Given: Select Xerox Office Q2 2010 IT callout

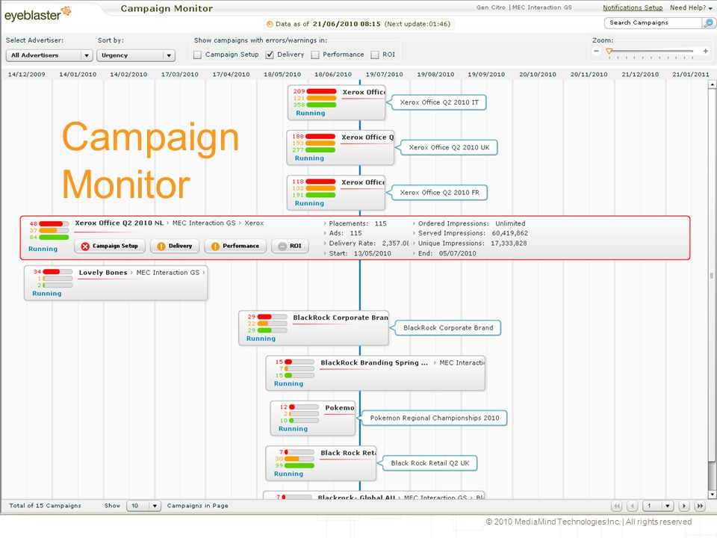Looking at the screenshot, I should point(439,102).
